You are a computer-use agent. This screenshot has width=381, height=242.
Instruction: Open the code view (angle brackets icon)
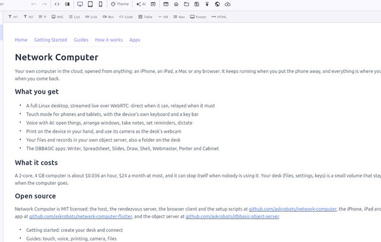click(x=57, y=4)
